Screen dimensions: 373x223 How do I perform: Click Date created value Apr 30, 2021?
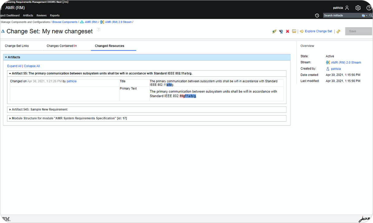(343, 75)
